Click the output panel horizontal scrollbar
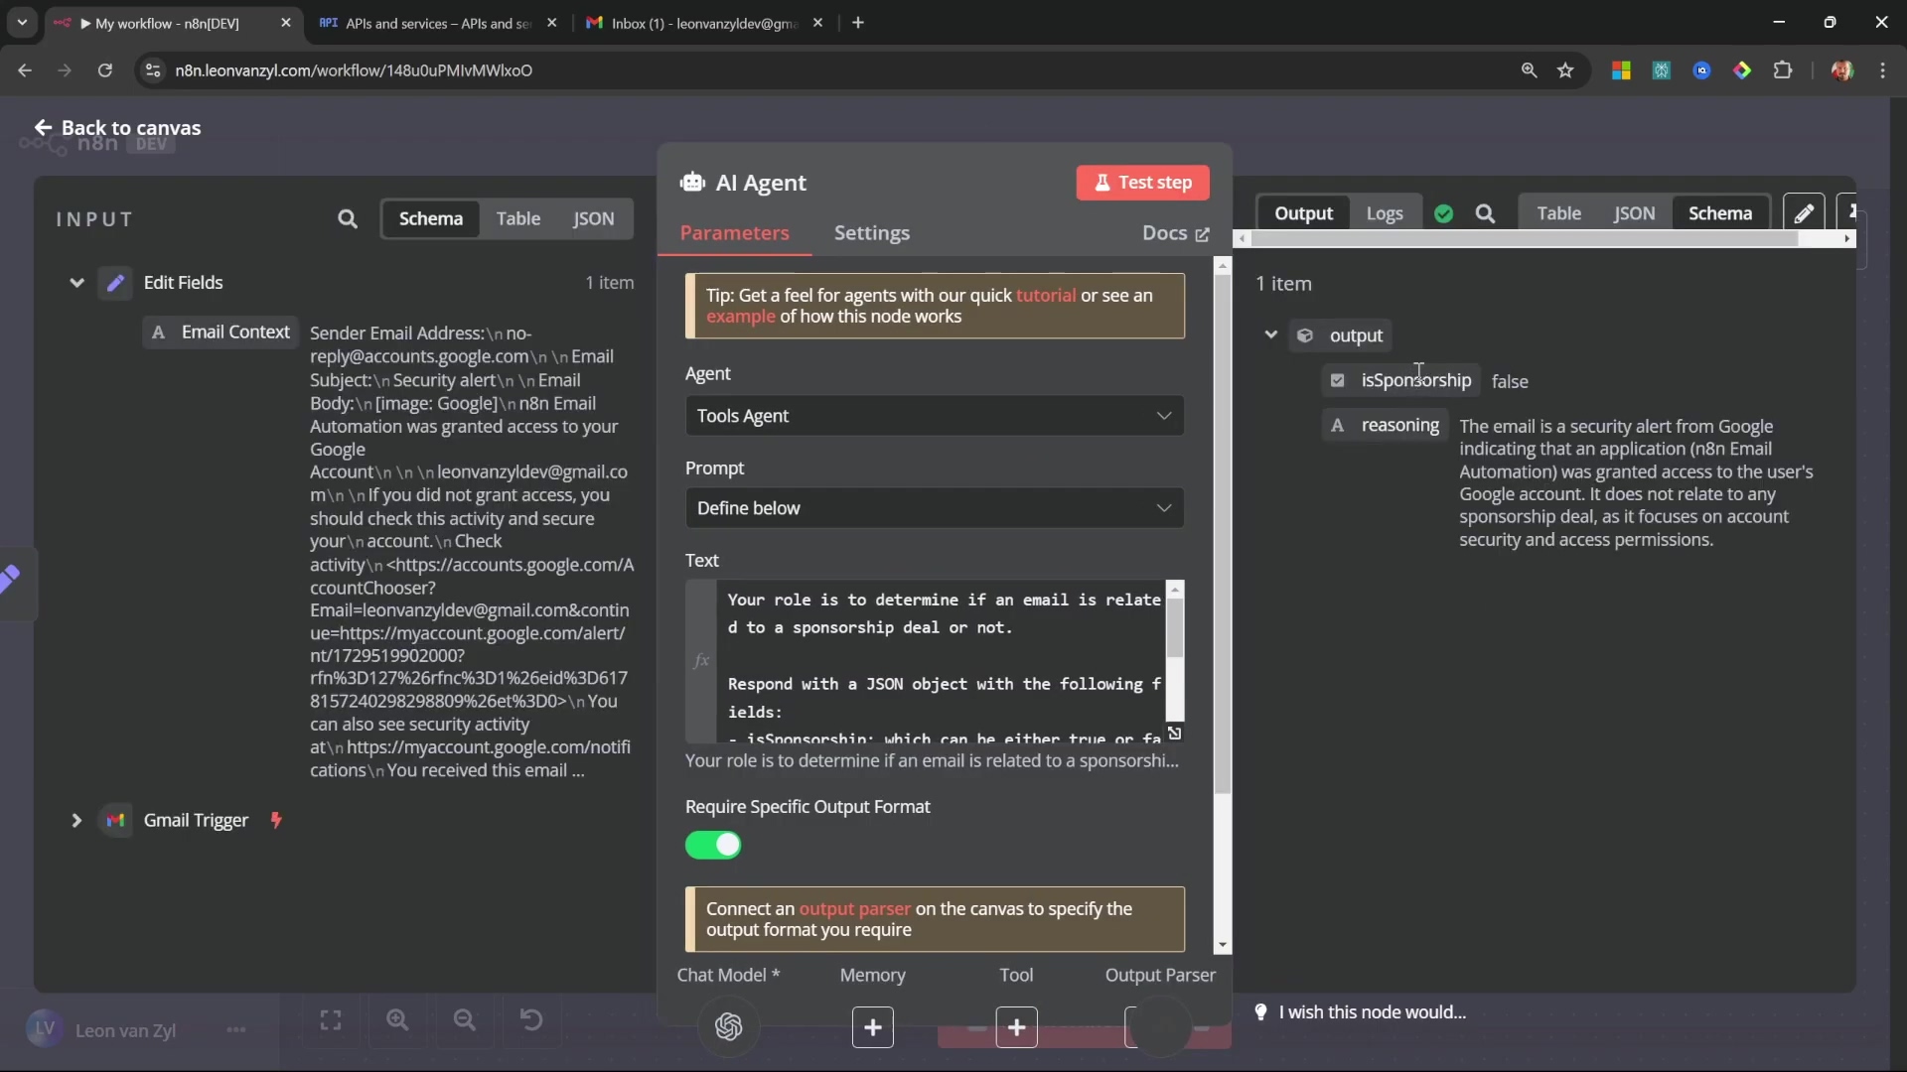This screenshot has height=1072, width=1907. [x=1525, y=239]
